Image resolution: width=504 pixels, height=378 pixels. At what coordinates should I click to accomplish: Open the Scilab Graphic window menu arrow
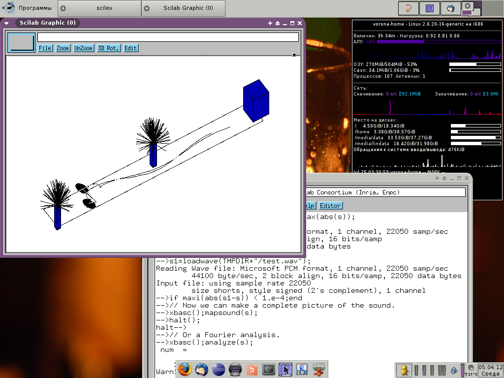tap(7, 23)
